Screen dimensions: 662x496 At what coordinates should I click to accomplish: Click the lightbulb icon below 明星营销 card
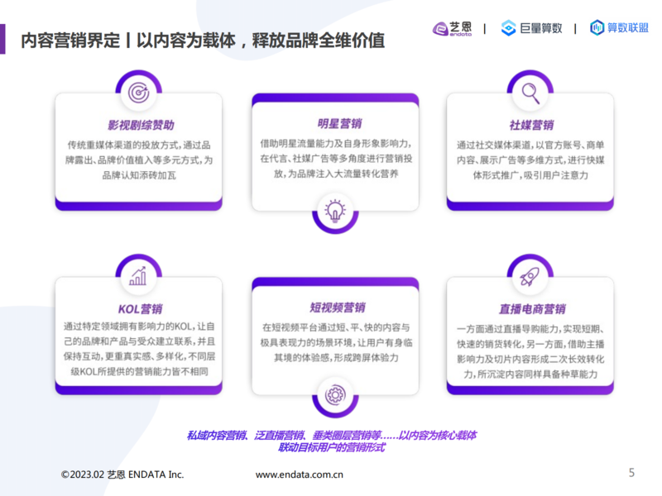pos(334,210)
